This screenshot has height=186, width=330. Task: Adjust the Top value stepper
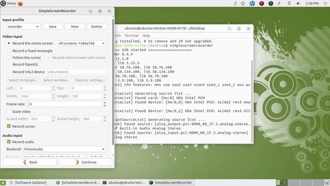(105, 88)
